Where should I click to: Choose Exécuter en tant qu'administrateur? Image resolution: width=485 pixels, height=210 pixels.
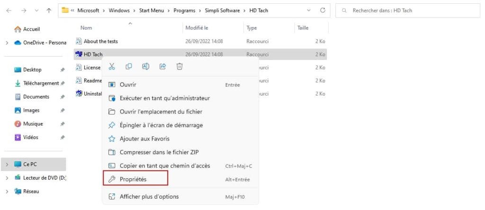(x=180, y=98)
